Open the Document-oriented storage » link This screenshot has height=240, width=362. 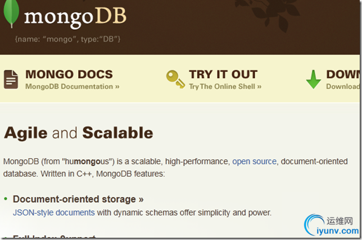point(78,199)
